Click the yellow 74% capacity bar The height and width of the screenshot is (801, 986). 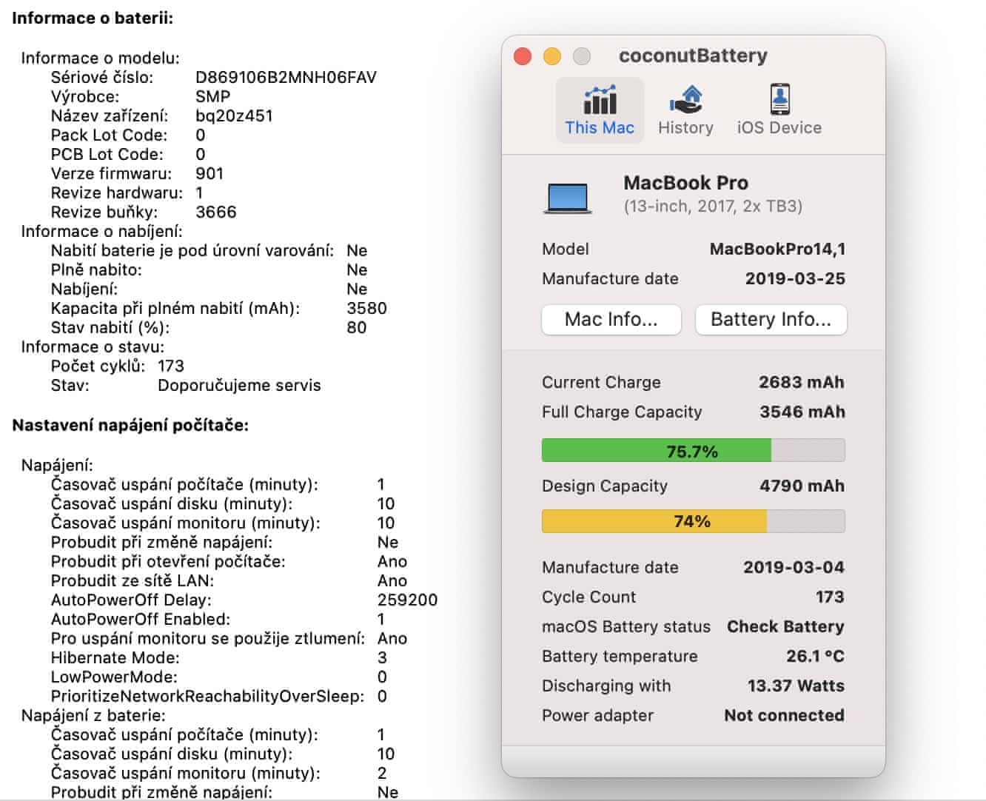pos(693,521)
